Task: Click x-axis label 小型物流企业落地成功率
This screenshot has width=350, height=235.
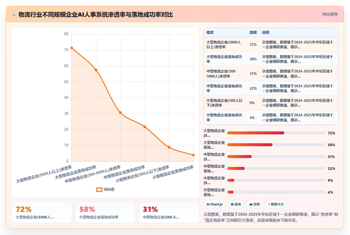Action: (173, 172)
